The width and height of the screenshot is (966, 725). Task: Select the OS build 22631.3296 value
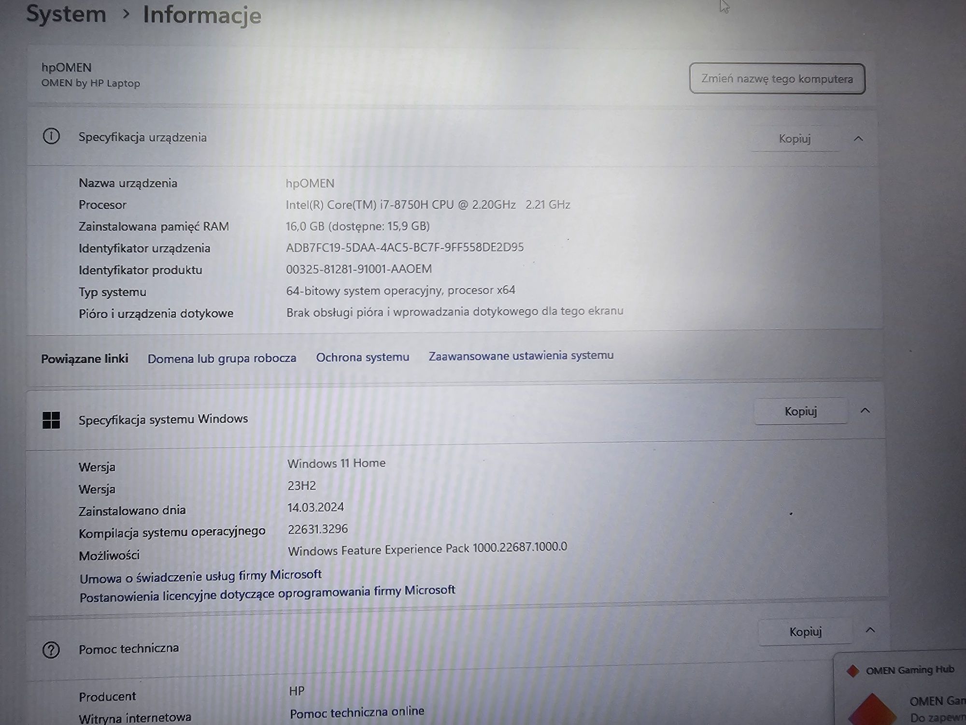[318, 529]
